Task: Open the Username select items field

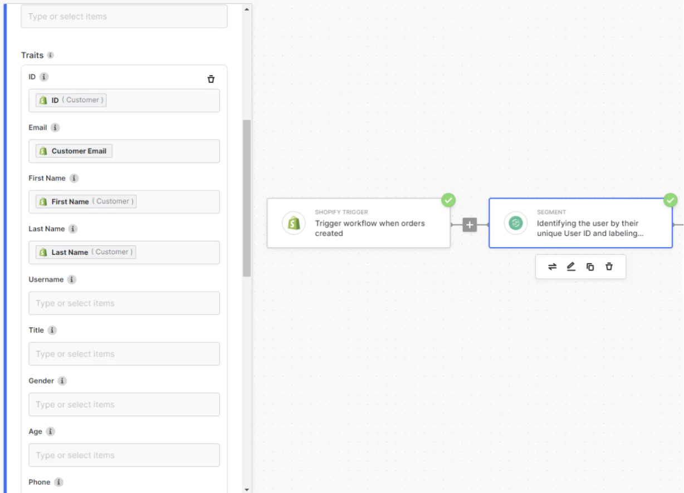Action: click(124, 303)
